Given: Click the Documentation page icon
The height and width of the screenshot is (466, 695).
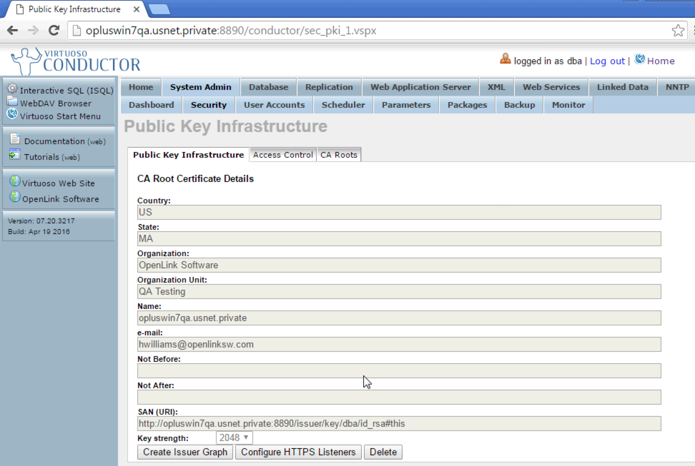Looking at the screenshot, I should 15,139.
